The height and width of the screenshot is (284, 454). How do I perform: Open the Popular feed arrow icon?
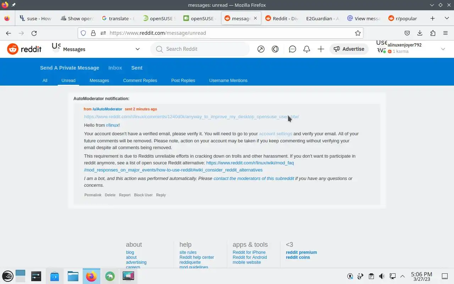click(x=261, y=49)
